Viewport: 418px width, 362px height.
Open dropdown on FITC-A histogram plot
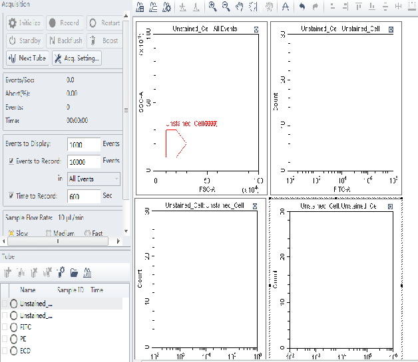point(391,30)
